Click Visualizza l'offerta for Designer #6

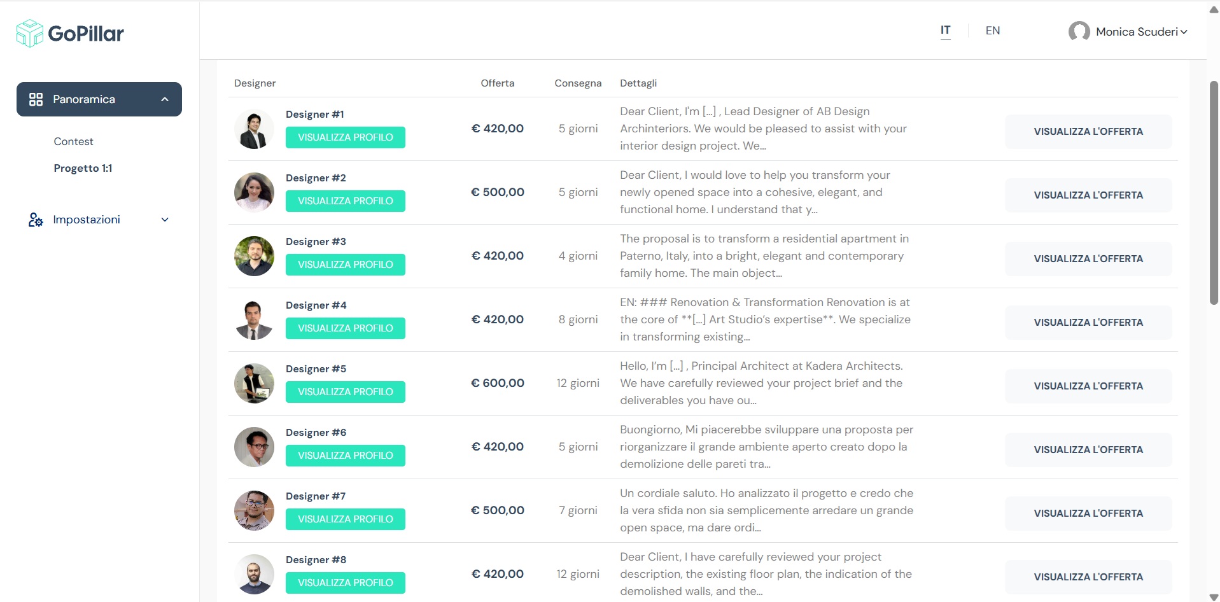[1088, 450]
